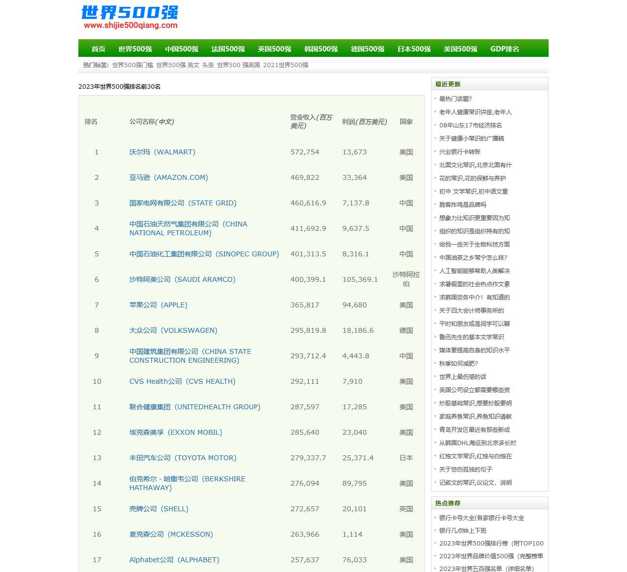The width and height of the screenshot is (627, 572).
Task: Open 日本500强 navigation item
Action: pyautogui.click(x=414, y=49)
